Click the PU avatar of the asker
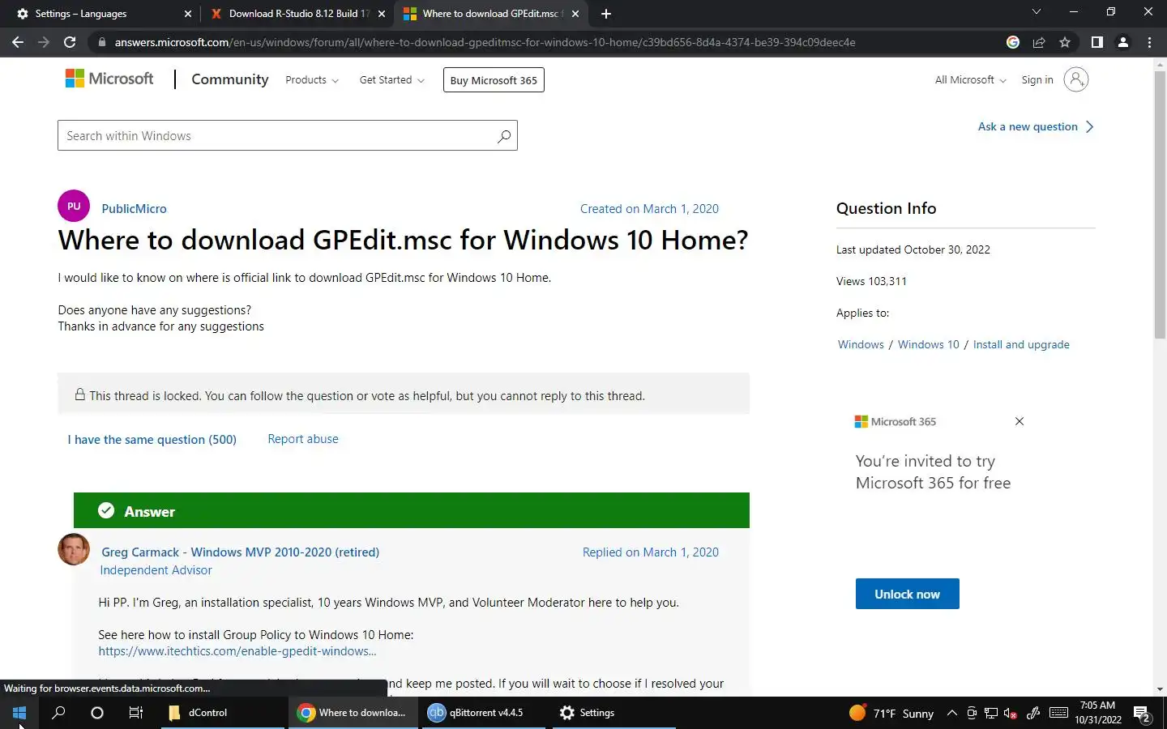1167x729 pixels. [74, 206]
